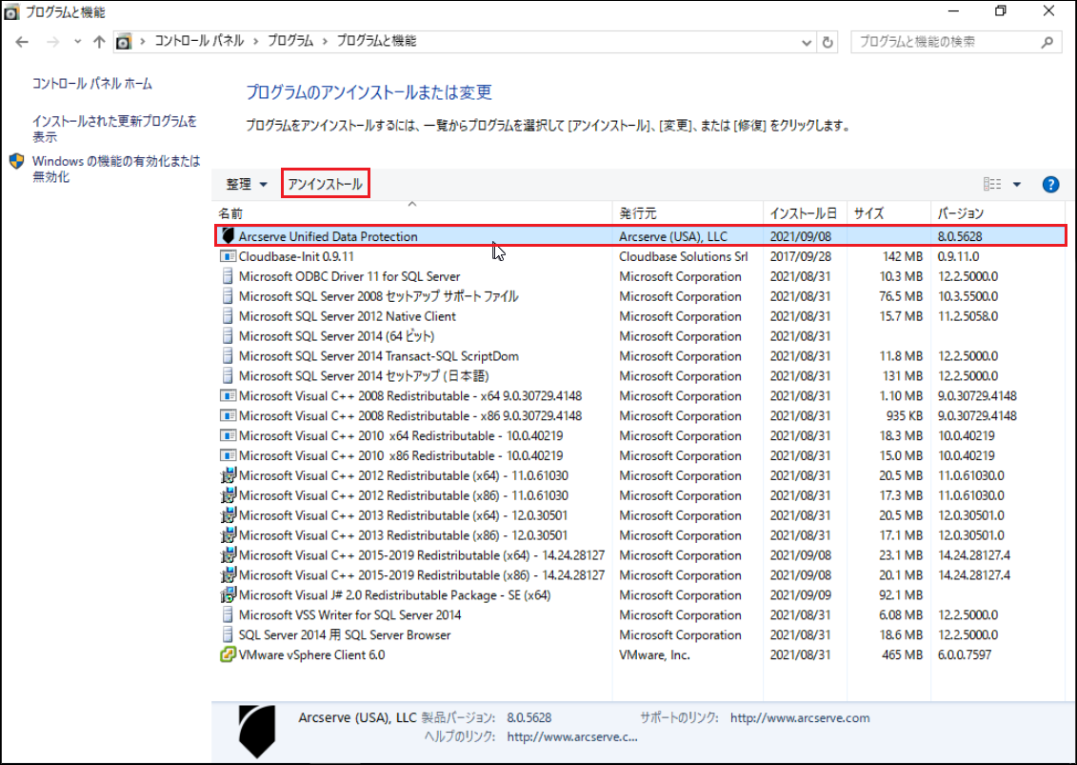Click the Transact-SQL ScriptDom icon

228,356
